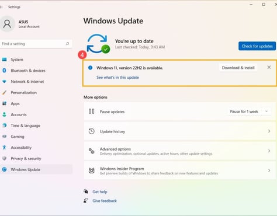Select the Network & internet wifi icon
Viewport: 277px width, 216px height.
tap(4, 82)
